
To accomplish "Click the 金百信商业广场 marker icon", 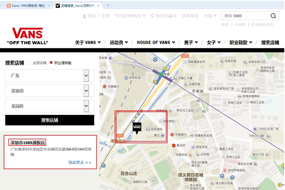I will 211,89.
